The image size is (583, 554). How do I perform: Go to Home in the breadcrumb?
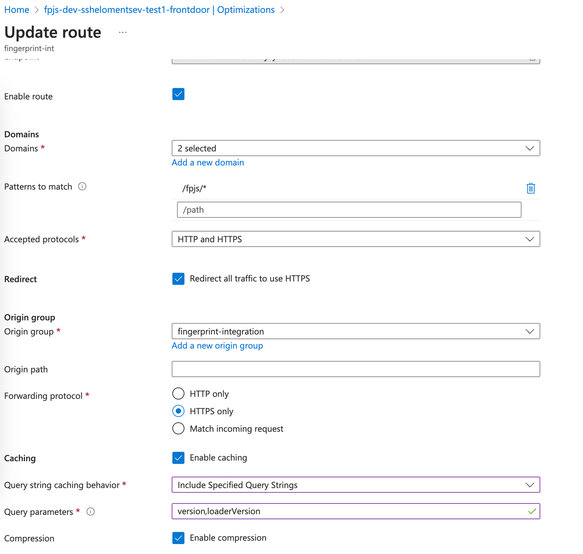(x=17, y=10)
